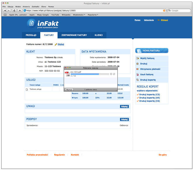
Task: Click the Google search field
Action: coord(179,11)
